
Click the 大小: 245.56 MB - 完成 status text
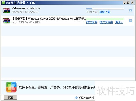tap(26, 22)
